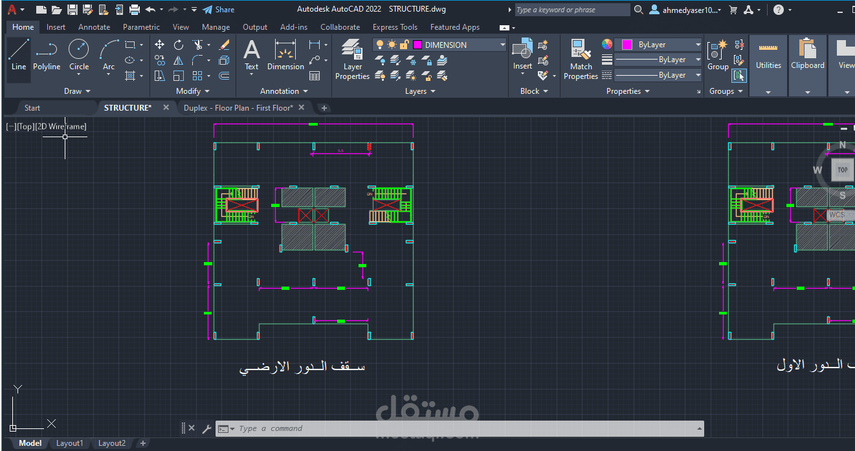
Task: Select the Polyline tool
Action: coord(47,55)
